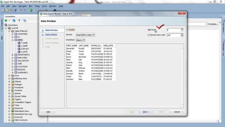Click the New file toolbar icon
Screen dimensions: 225x127
coord(4,10)
